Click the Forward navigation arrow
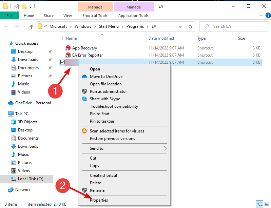The height and width of the screenshot is (208, 271). coord(17,26)
